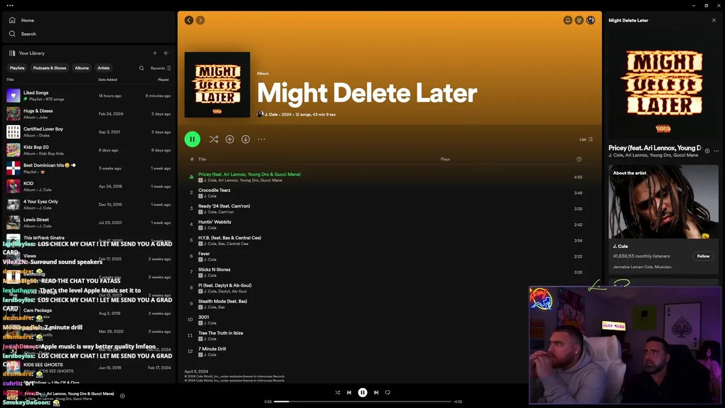Open Best Dominican hits playlist
This screenshot has height=408, width=725.
[88, 168]
